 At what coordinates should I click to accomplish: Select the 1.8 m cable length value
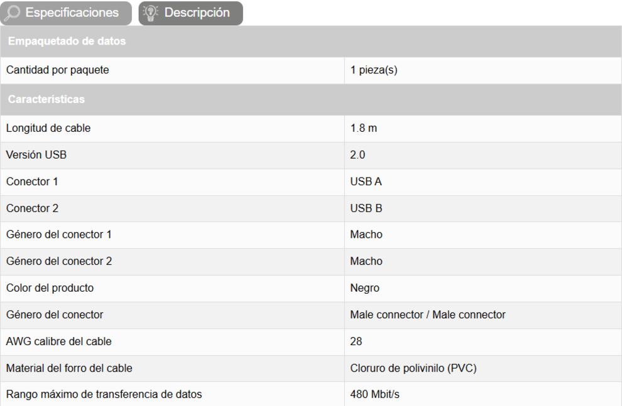364,128
